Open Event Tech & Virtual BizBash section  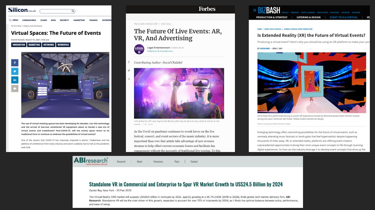(x=343, y=17)
